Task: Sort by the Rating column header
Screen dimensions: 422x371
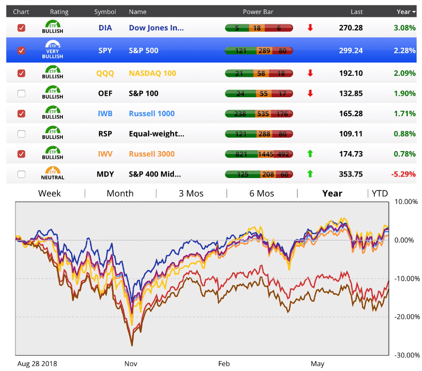Action: click(59, 12)
